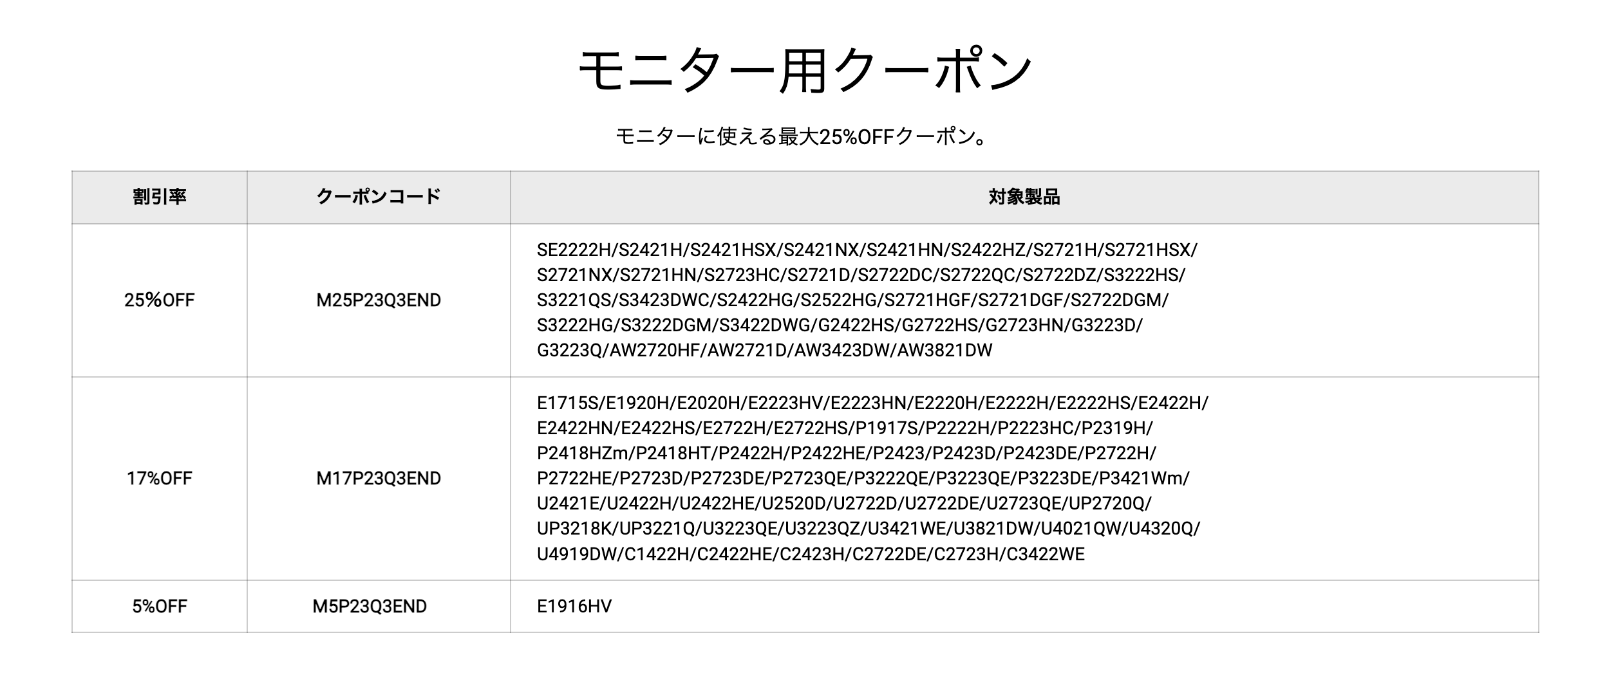Click the E1916HV product entry
The height and width of the screenshot is (678, 1607).
coord(574,607)
